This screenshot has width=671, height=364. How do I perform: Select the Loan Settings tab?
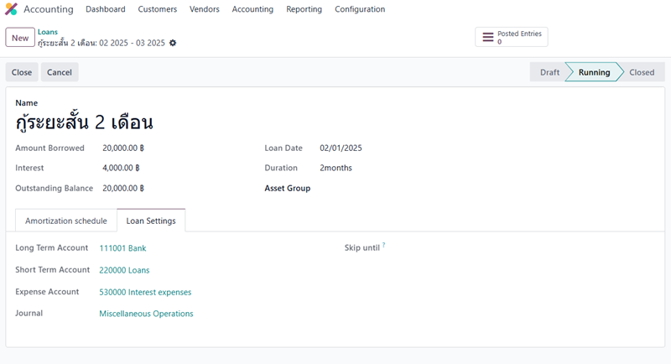pyautogui.click(x=151, y=221)
